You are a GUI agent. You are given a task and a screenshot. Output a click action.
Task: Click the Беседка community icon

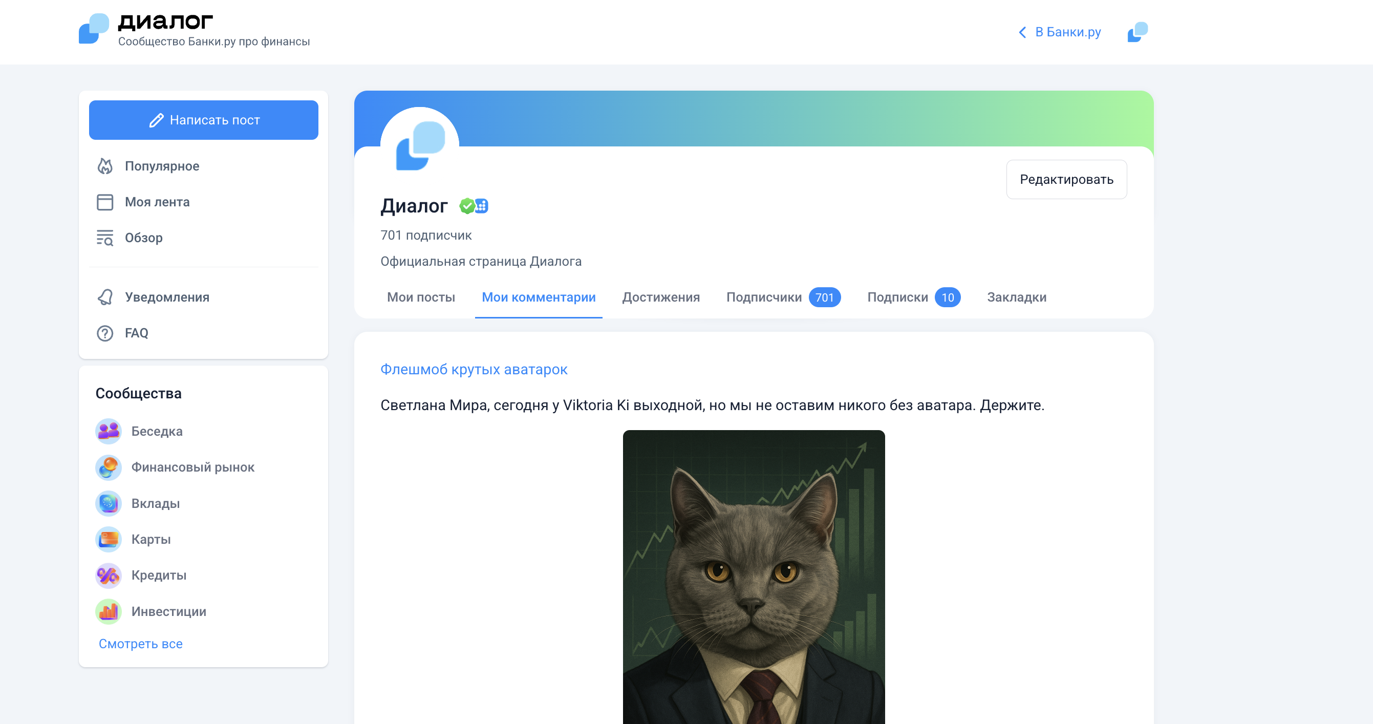coord(109,431)
